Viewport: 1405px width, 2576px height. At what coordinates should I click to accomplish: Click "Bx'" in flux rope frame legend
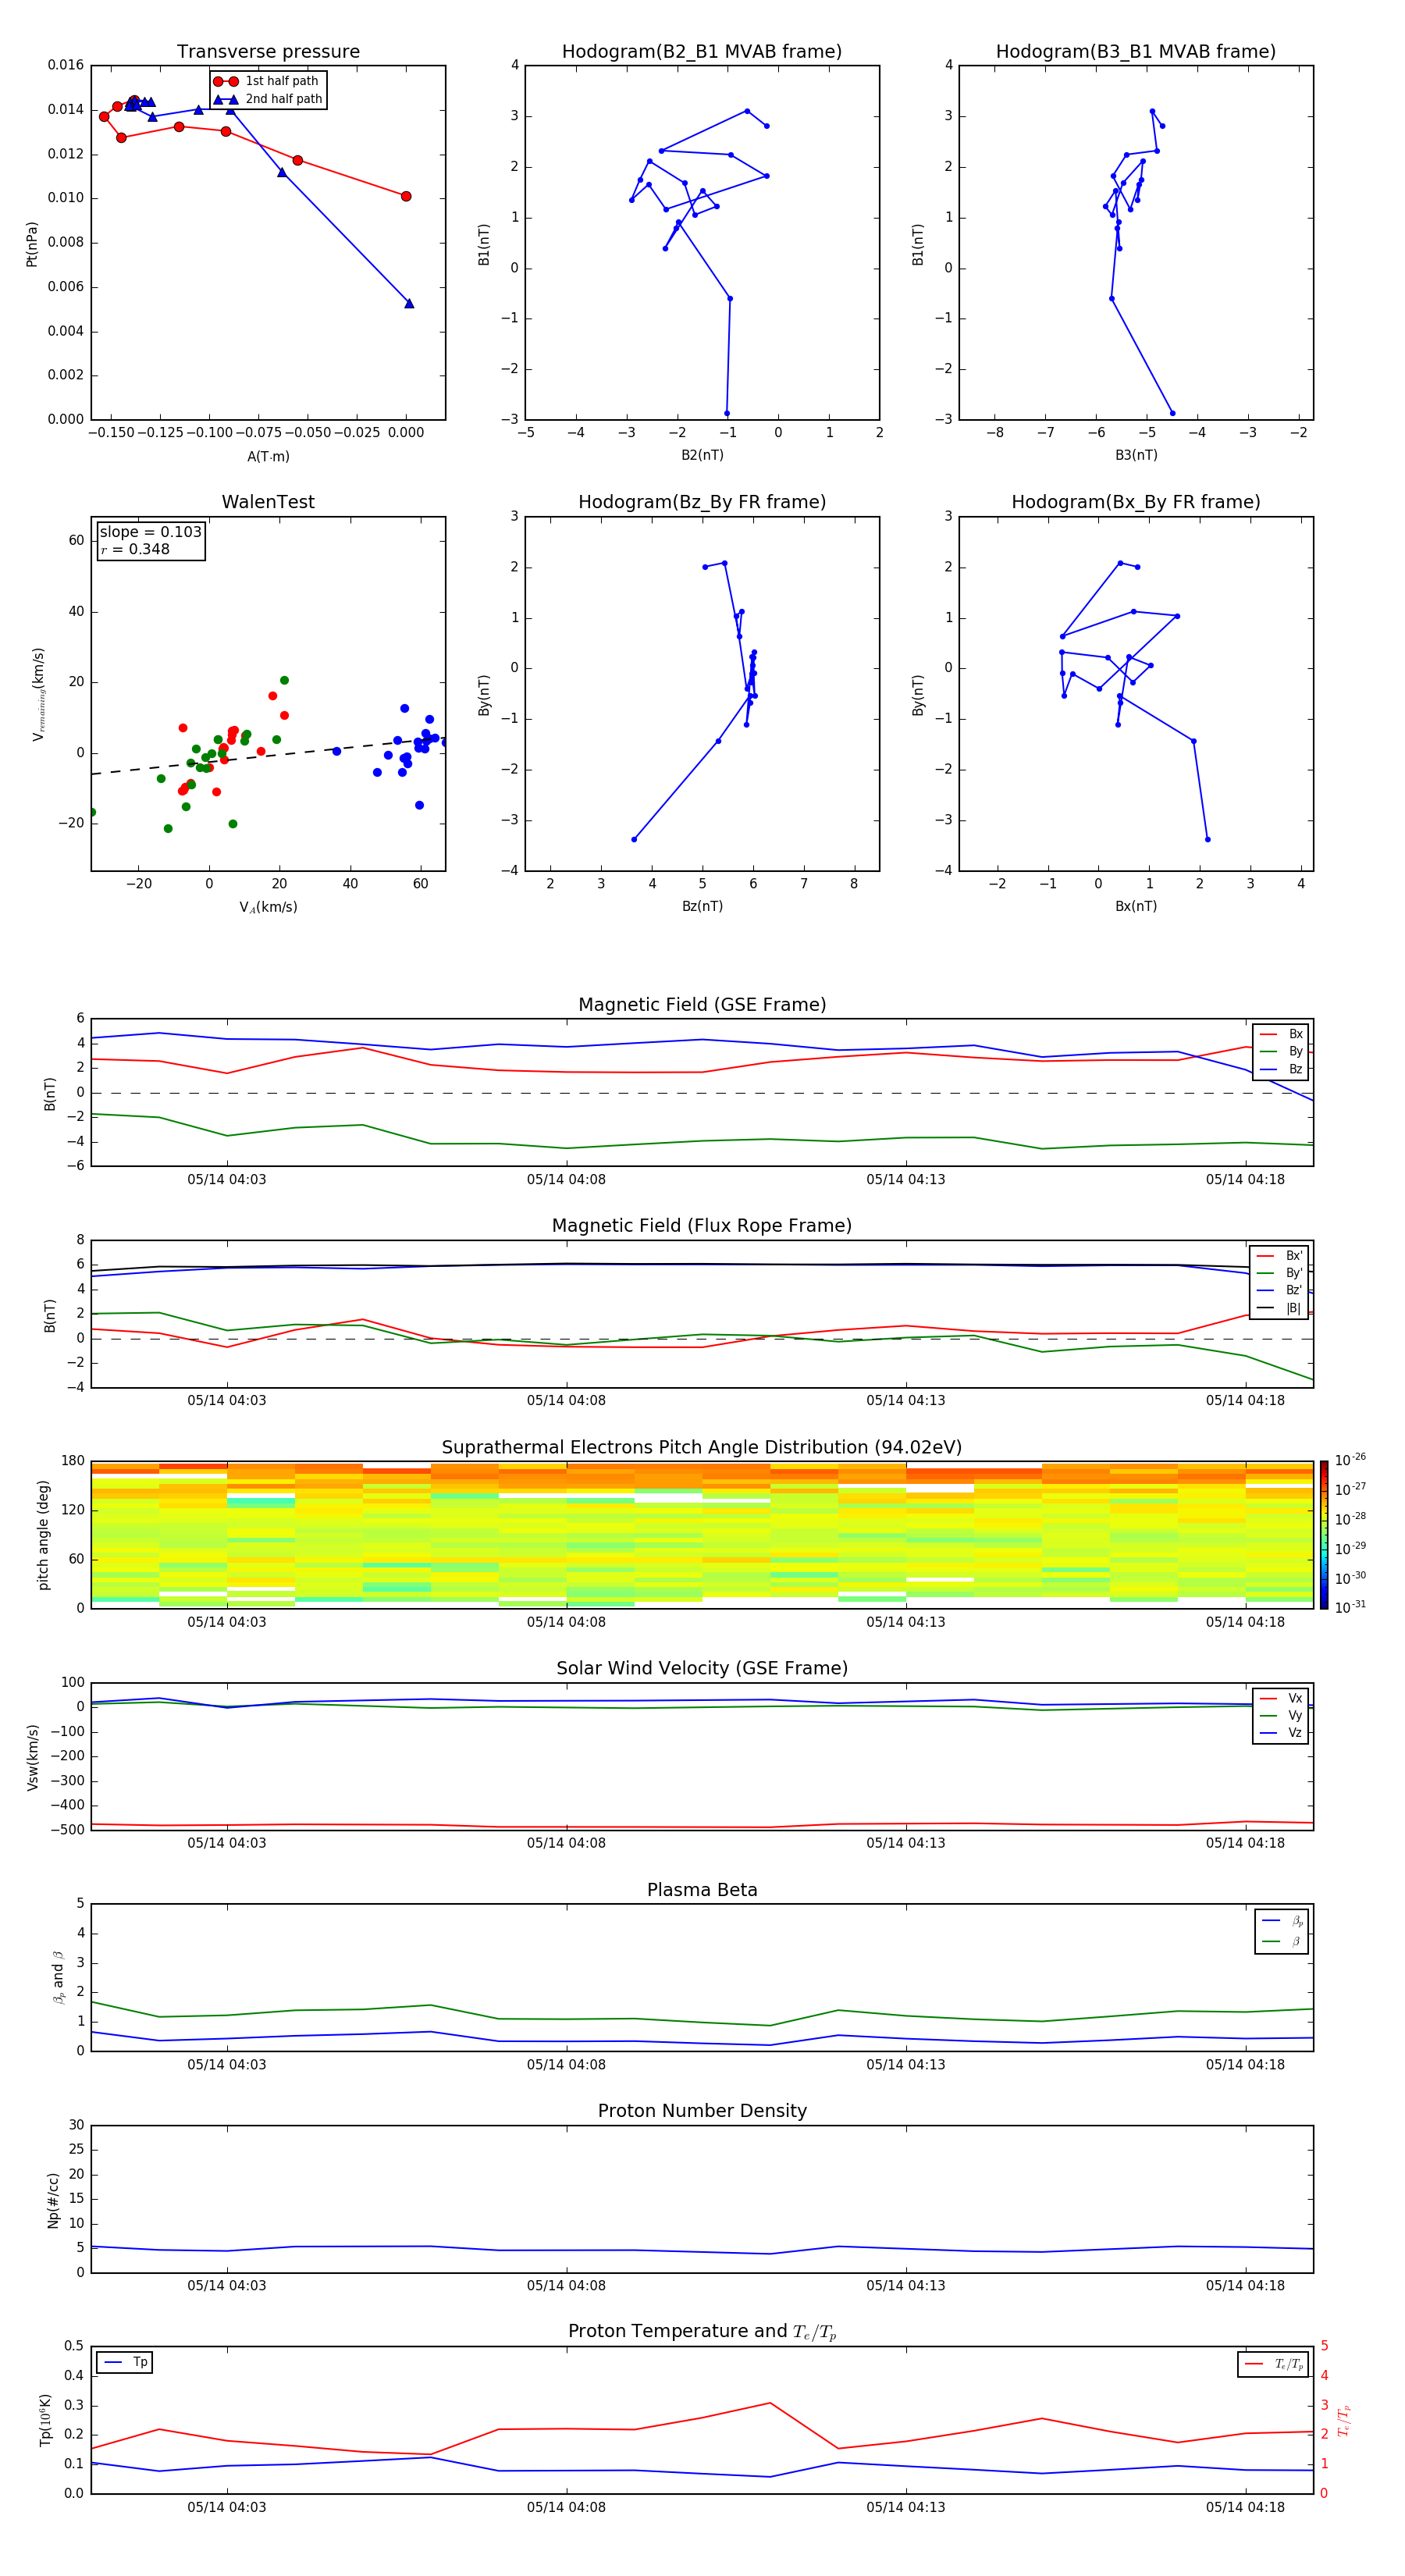1294,1256
